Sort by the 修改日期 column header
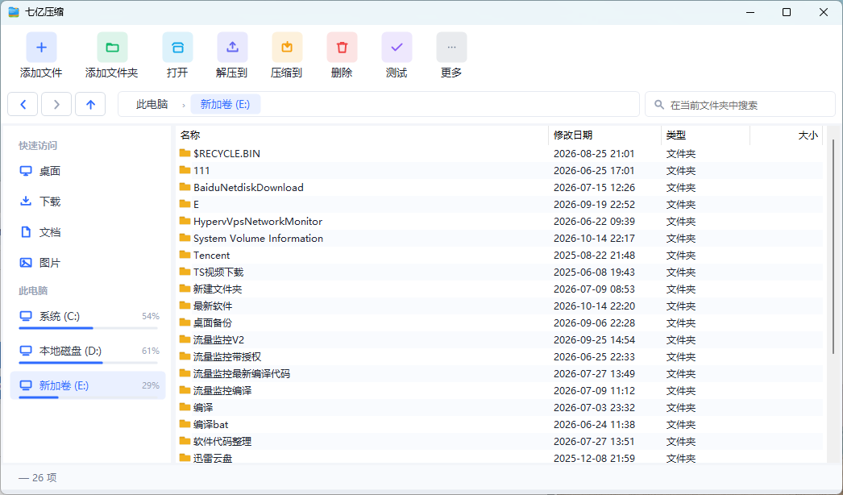 point(604,135)
